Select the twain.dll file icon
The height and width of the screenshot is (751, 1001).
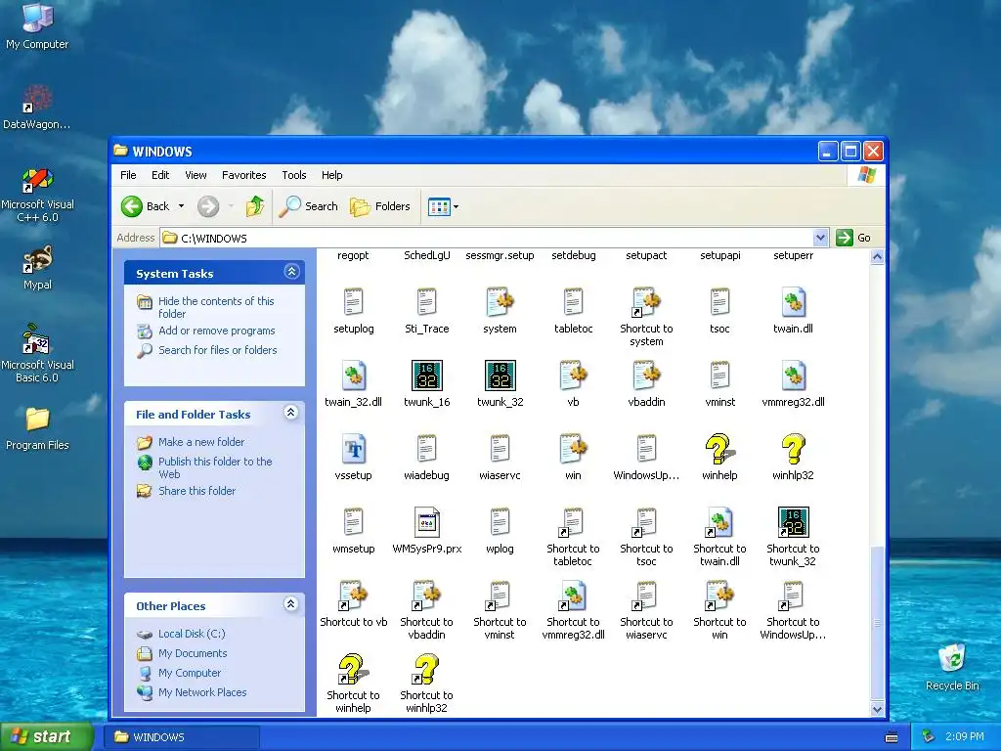(x=793, y=302)
